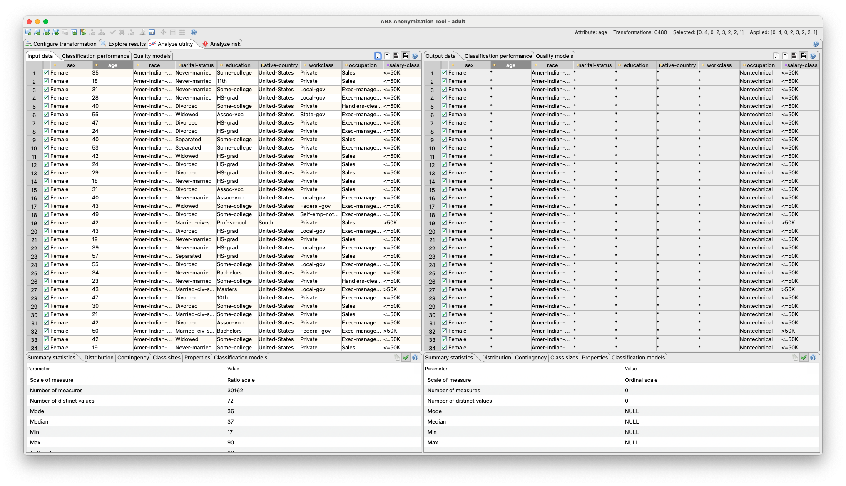This screenshot has height=486, width=846.
Task: Click the green checkmark in input statistics panel
Action: (x=406, y=357)
